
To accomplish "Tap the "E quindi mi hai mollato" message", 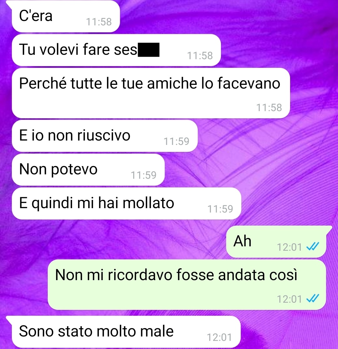I will (126, 203).
